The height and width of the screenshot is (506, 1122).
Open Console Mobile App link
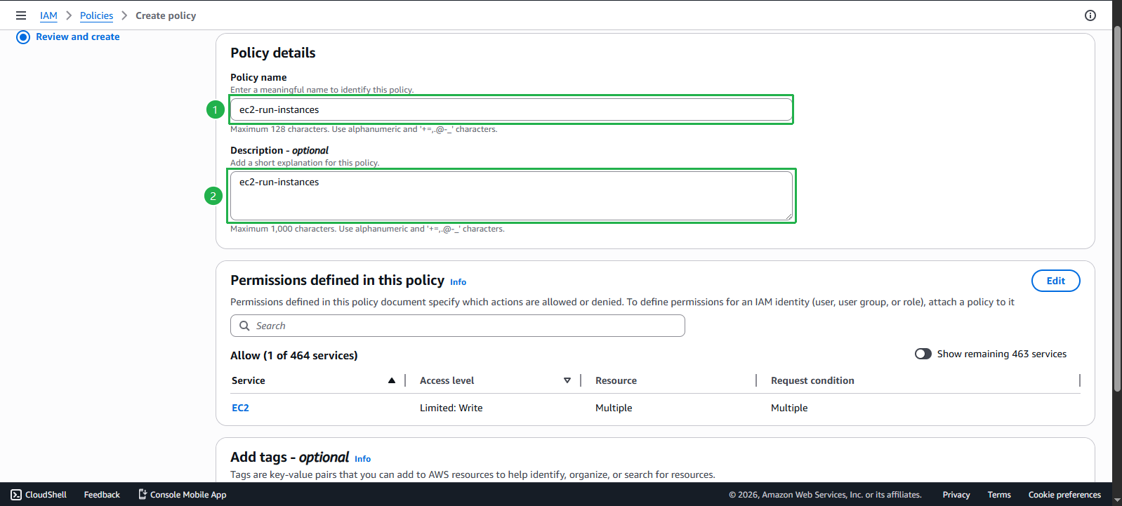click(182, 495)
